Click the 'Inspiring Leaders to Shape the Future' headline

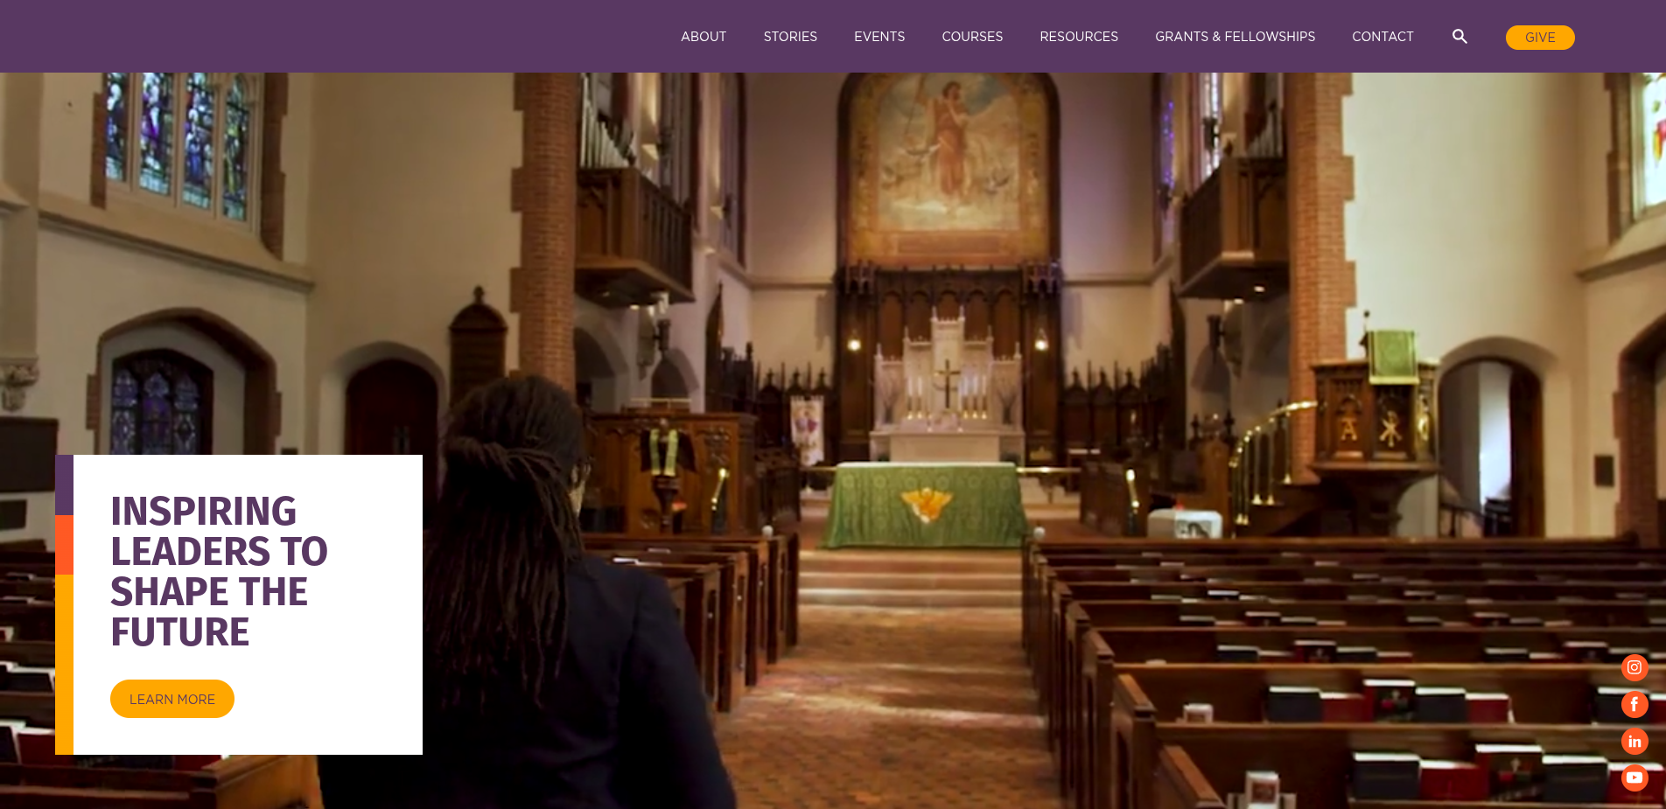click(220, 572)
